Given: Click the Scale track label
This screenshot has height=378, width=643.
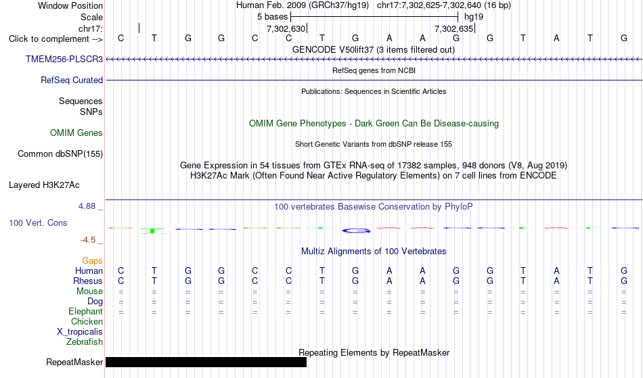Looking at the screenshot, I should tap(91, 17).
